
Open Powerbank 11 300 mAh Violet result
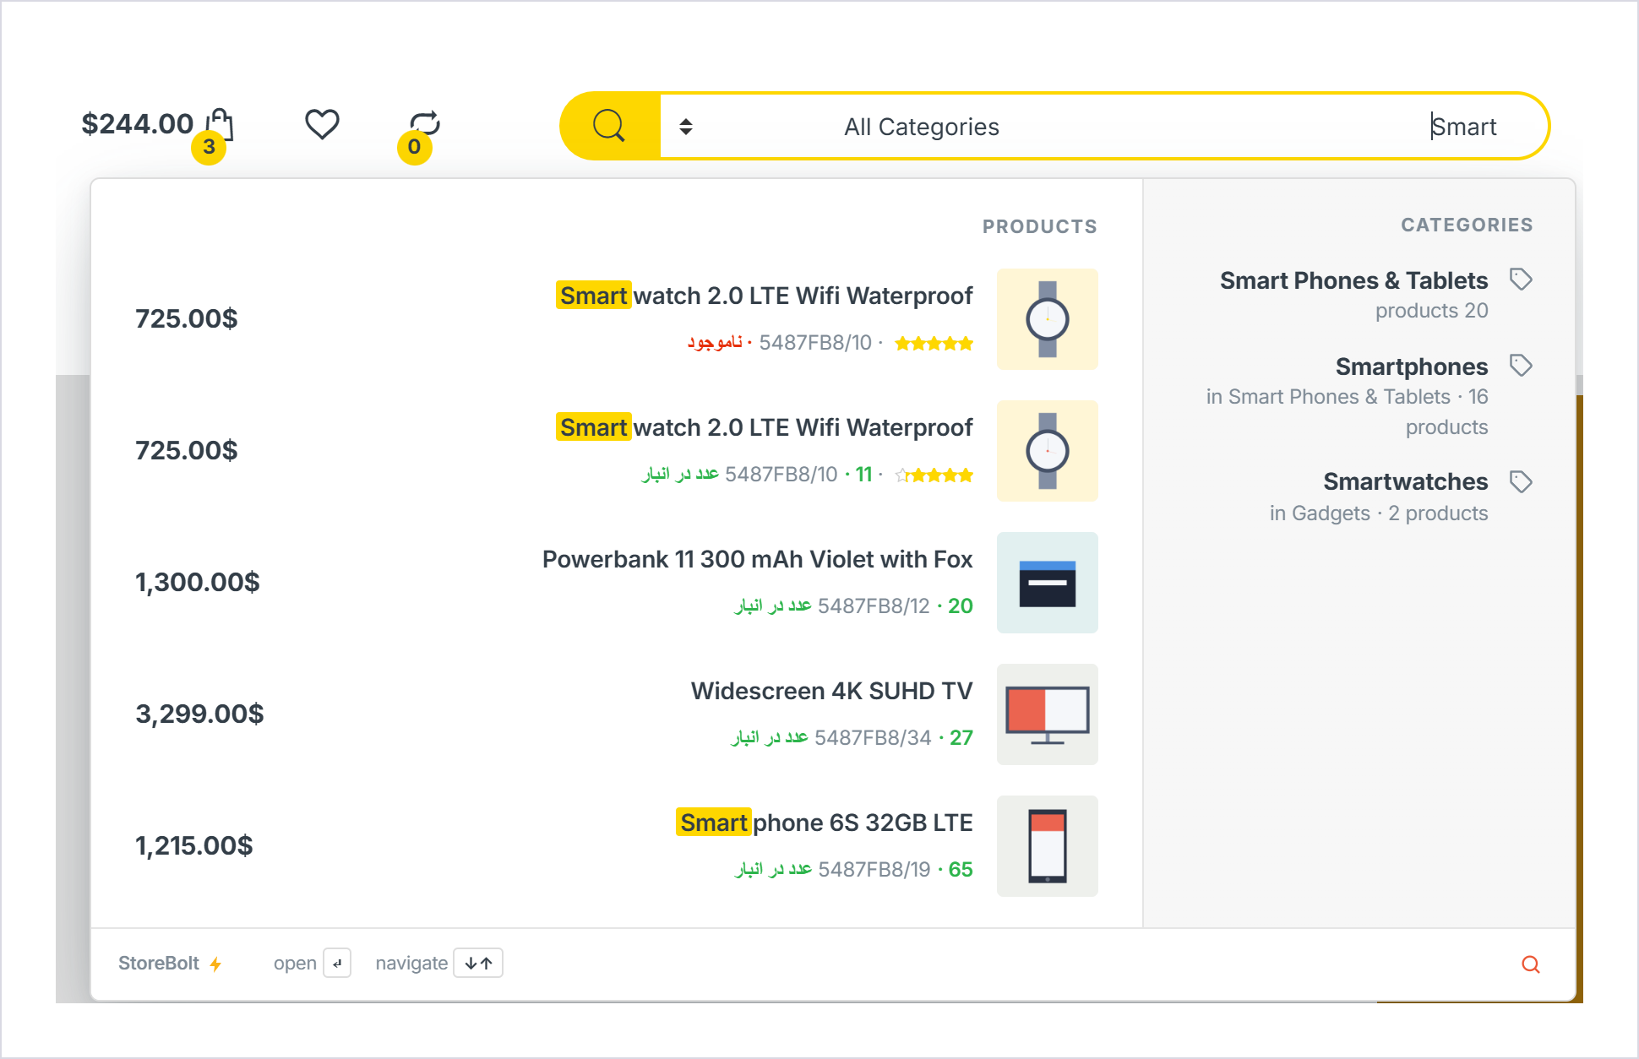[x=616, y=583]
